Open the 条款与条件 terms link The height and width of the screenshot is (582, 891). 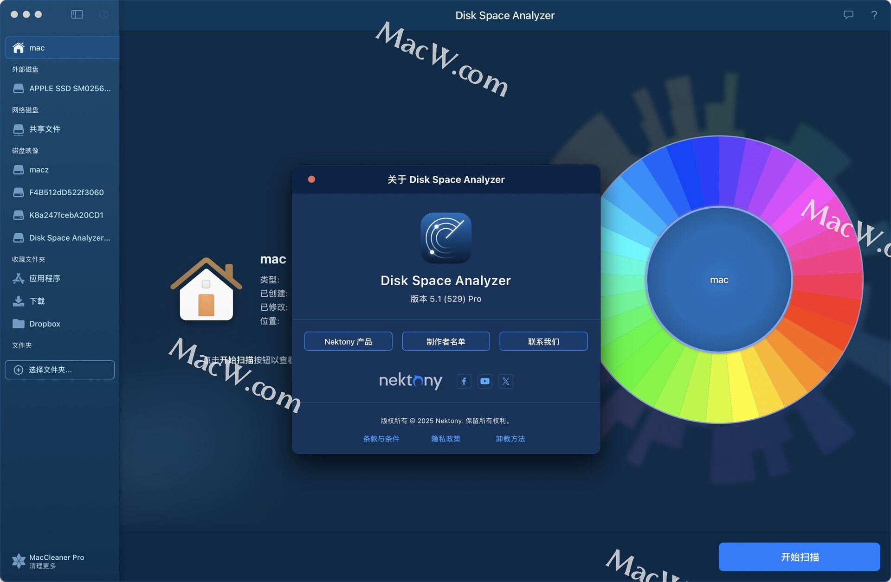click(381, 439)
